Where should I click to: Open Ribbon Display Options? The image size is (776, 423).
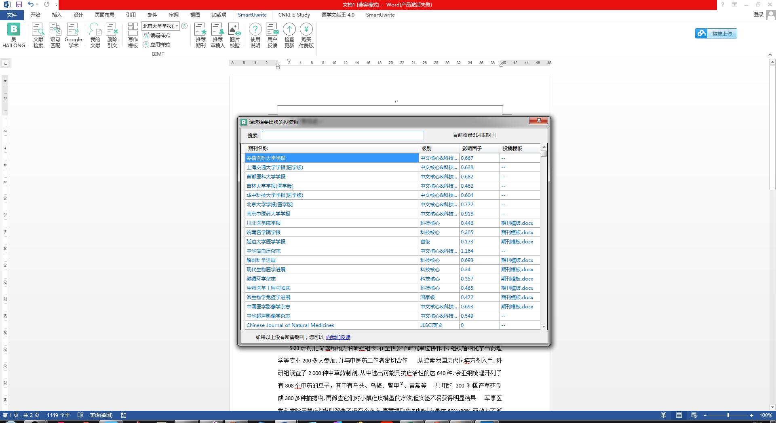pyautogui.click(x=734, y=4)
